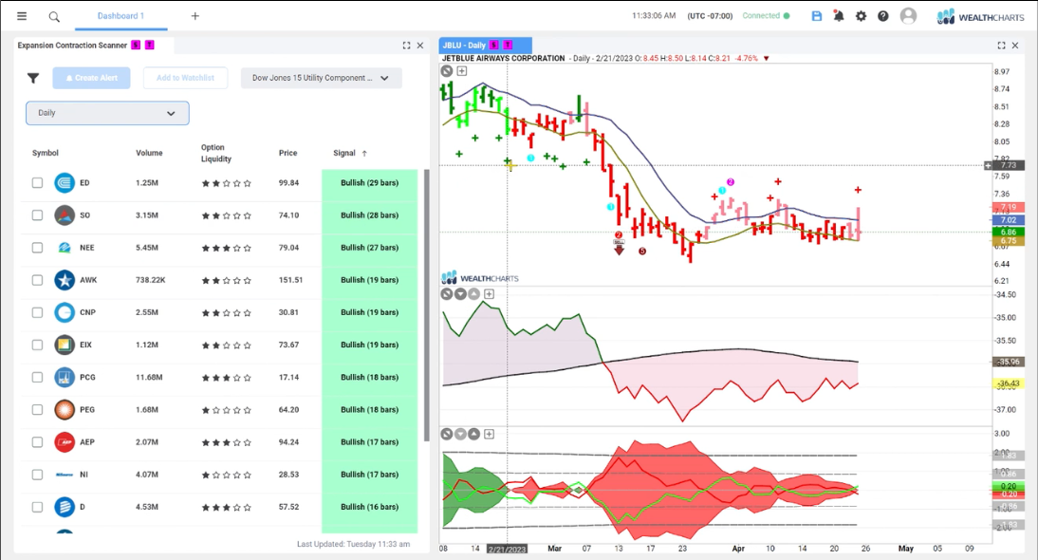Image resolution: width=1038 pixels, height=560 pixels.
Task: Open the Bullish (29 bars) signal for ED
Action: click(369, 182)
